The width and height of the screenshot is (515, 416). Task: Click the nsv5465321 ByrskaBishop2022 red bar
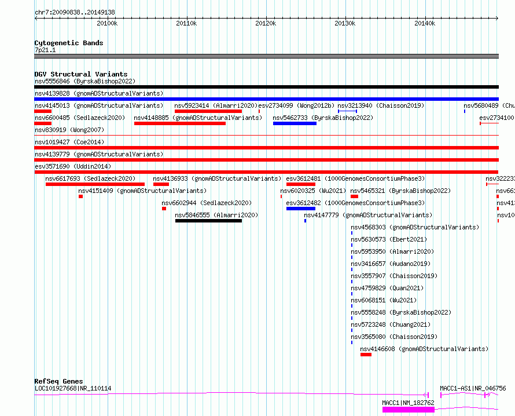[x=354, y=196]
